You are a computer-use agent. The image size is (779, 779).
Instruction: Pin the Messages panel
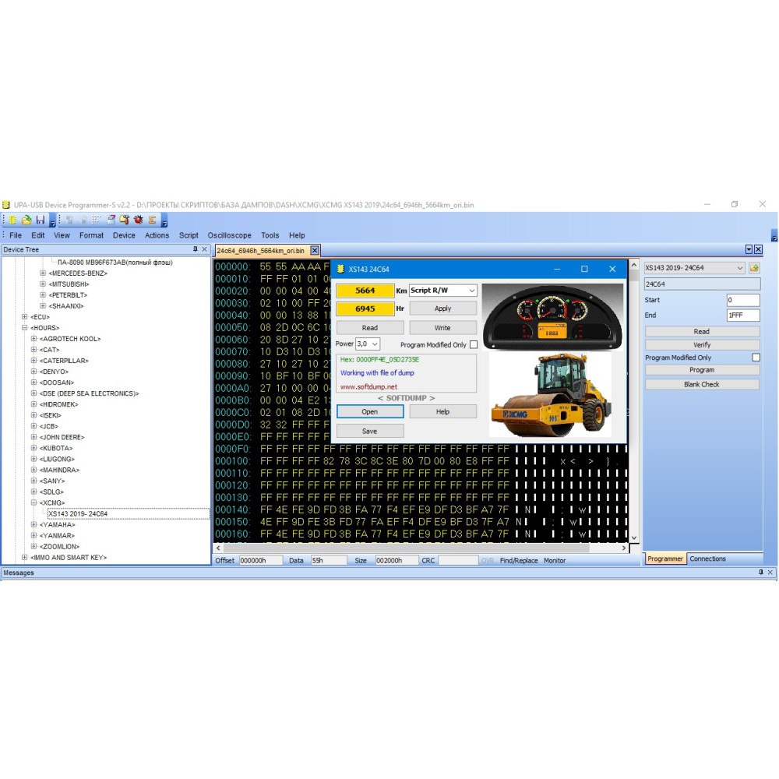tap(760, 573)
